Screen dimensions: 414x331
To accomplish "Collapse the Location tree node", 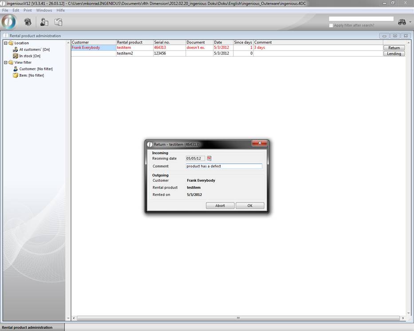I will 5,43.
